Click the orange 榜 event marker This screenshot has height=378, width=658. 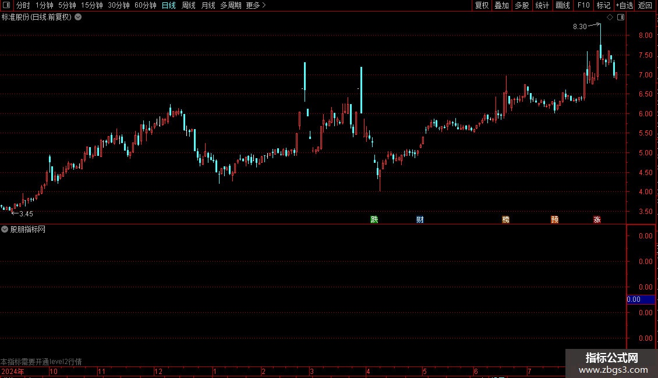click(505, 220)
